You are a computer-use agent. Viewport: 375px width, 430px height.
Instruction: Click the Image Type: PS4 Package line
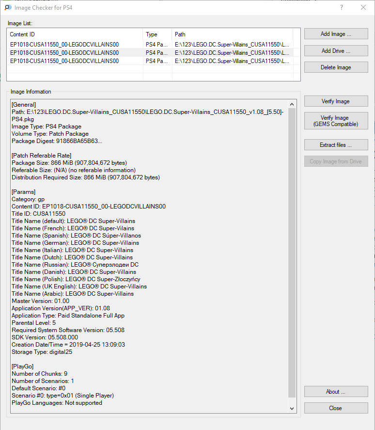tap(47, 127)
